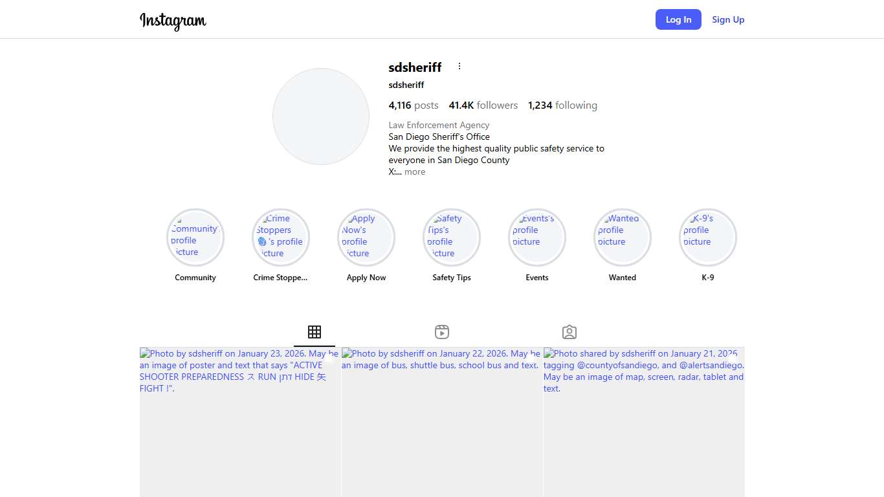Select the Safety Tips highlight
This screenshot has width=884, height=497.
click(x=452, y=237)
